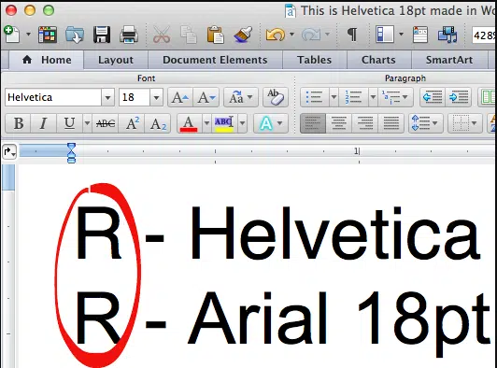This screenshot has width=497, height=368.
Task: Open the font size 18 dropdown
Action: click(x=156, y=97)
